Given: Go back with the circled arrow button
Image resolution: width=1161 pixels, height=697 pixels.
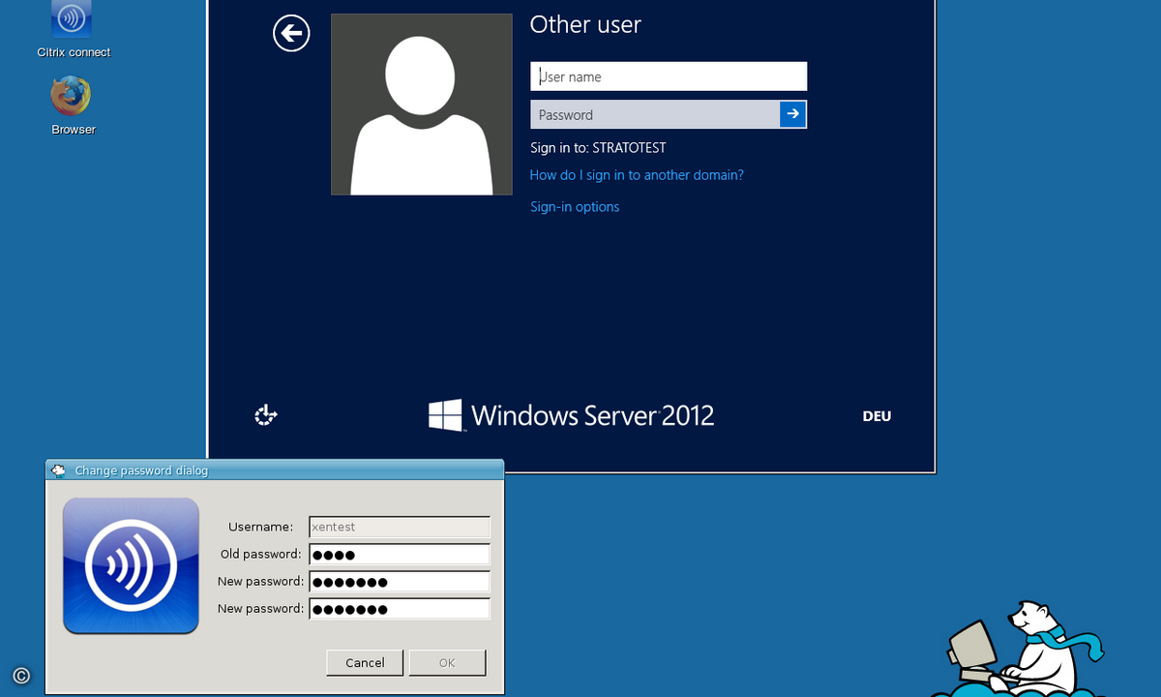Looking at the screenshot, I should (x=291, y=34).
